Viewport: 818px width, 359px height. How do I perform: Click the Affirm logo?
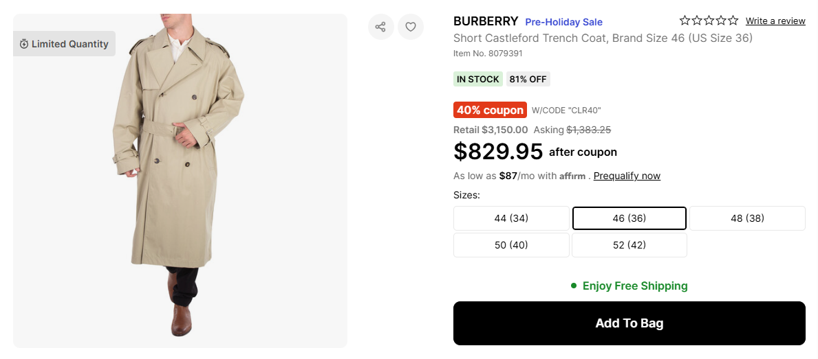click(x=572, y=176)
